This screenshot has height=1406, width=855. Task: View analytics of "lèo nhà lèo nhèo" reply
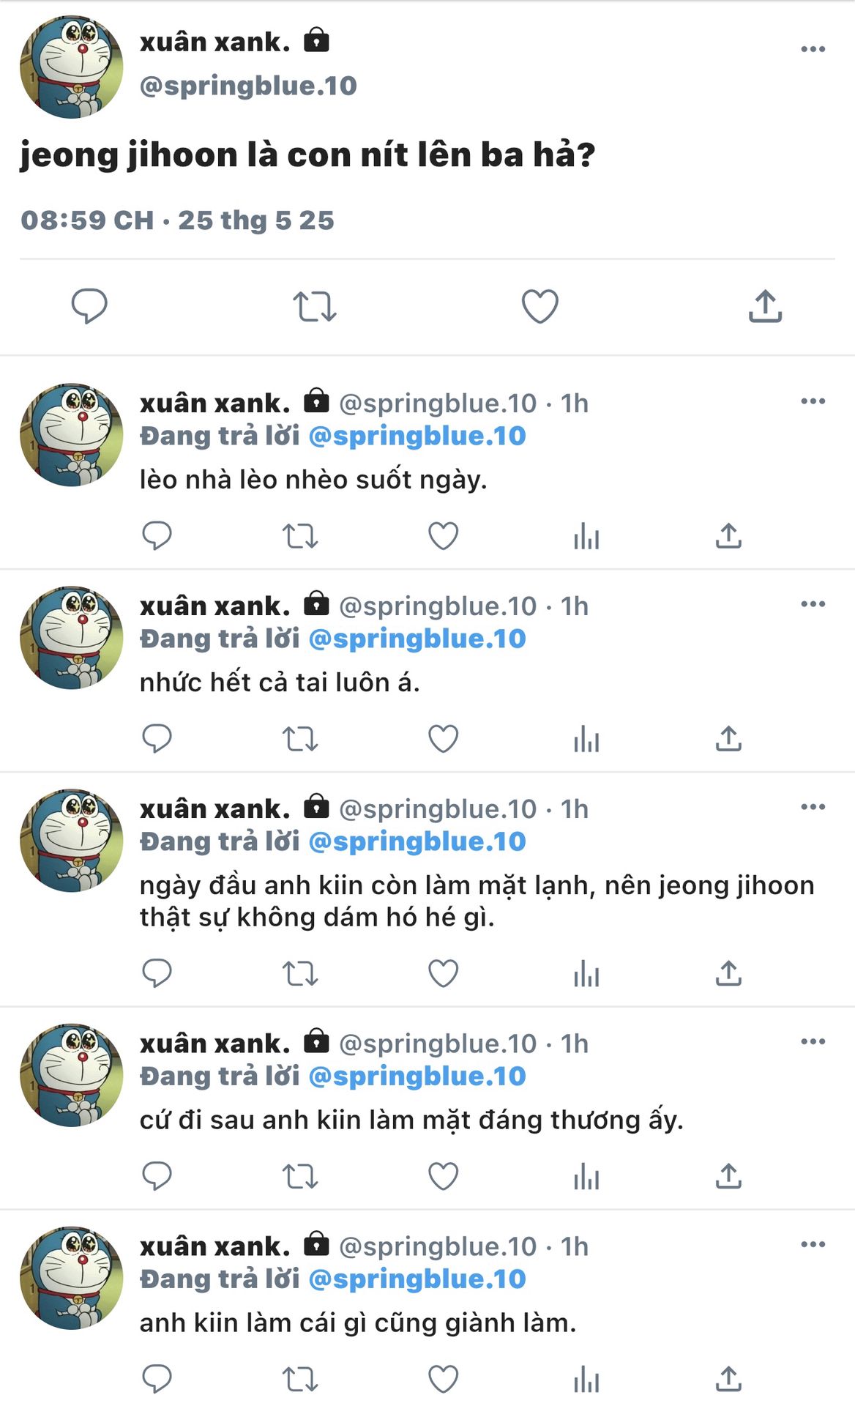pyautogui.click(x=586, y=536)
